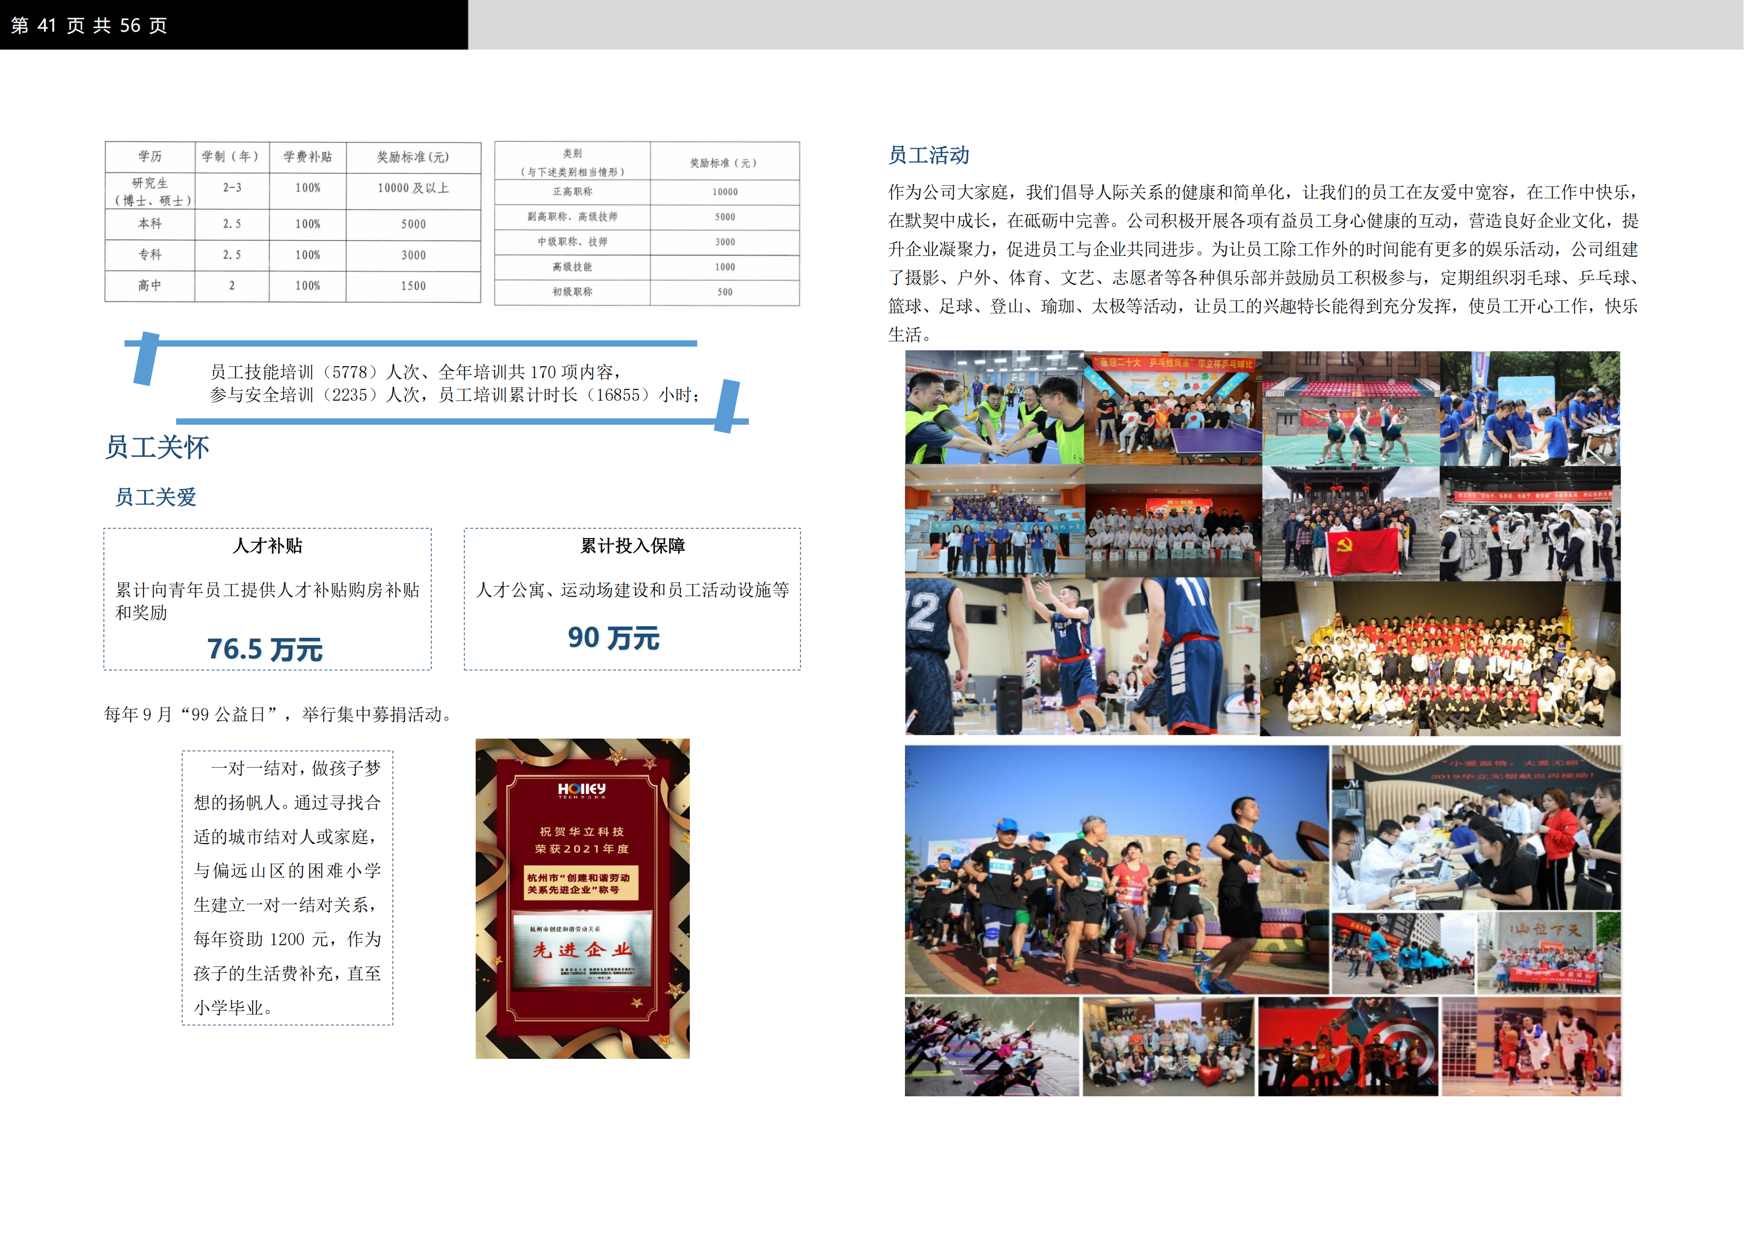Click the page 41 of 56 indicator

click(x=90, y=25)
